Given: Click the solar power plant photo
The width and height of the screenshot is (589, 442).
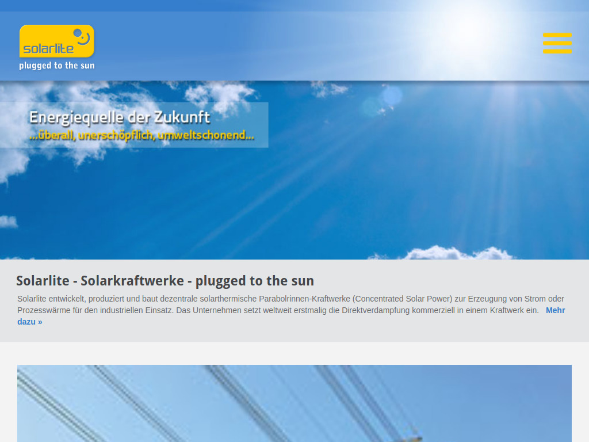Looking at the screenshot, I should coord(294,403).
